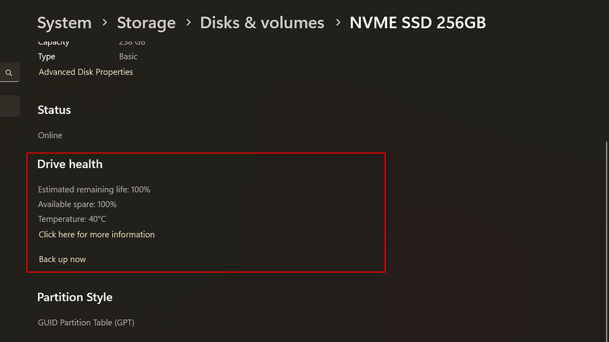This screenshot has height=342, width=609.
Task: Click the chevron after Storage breadcrumb
Action: click(x=188, y=23)
